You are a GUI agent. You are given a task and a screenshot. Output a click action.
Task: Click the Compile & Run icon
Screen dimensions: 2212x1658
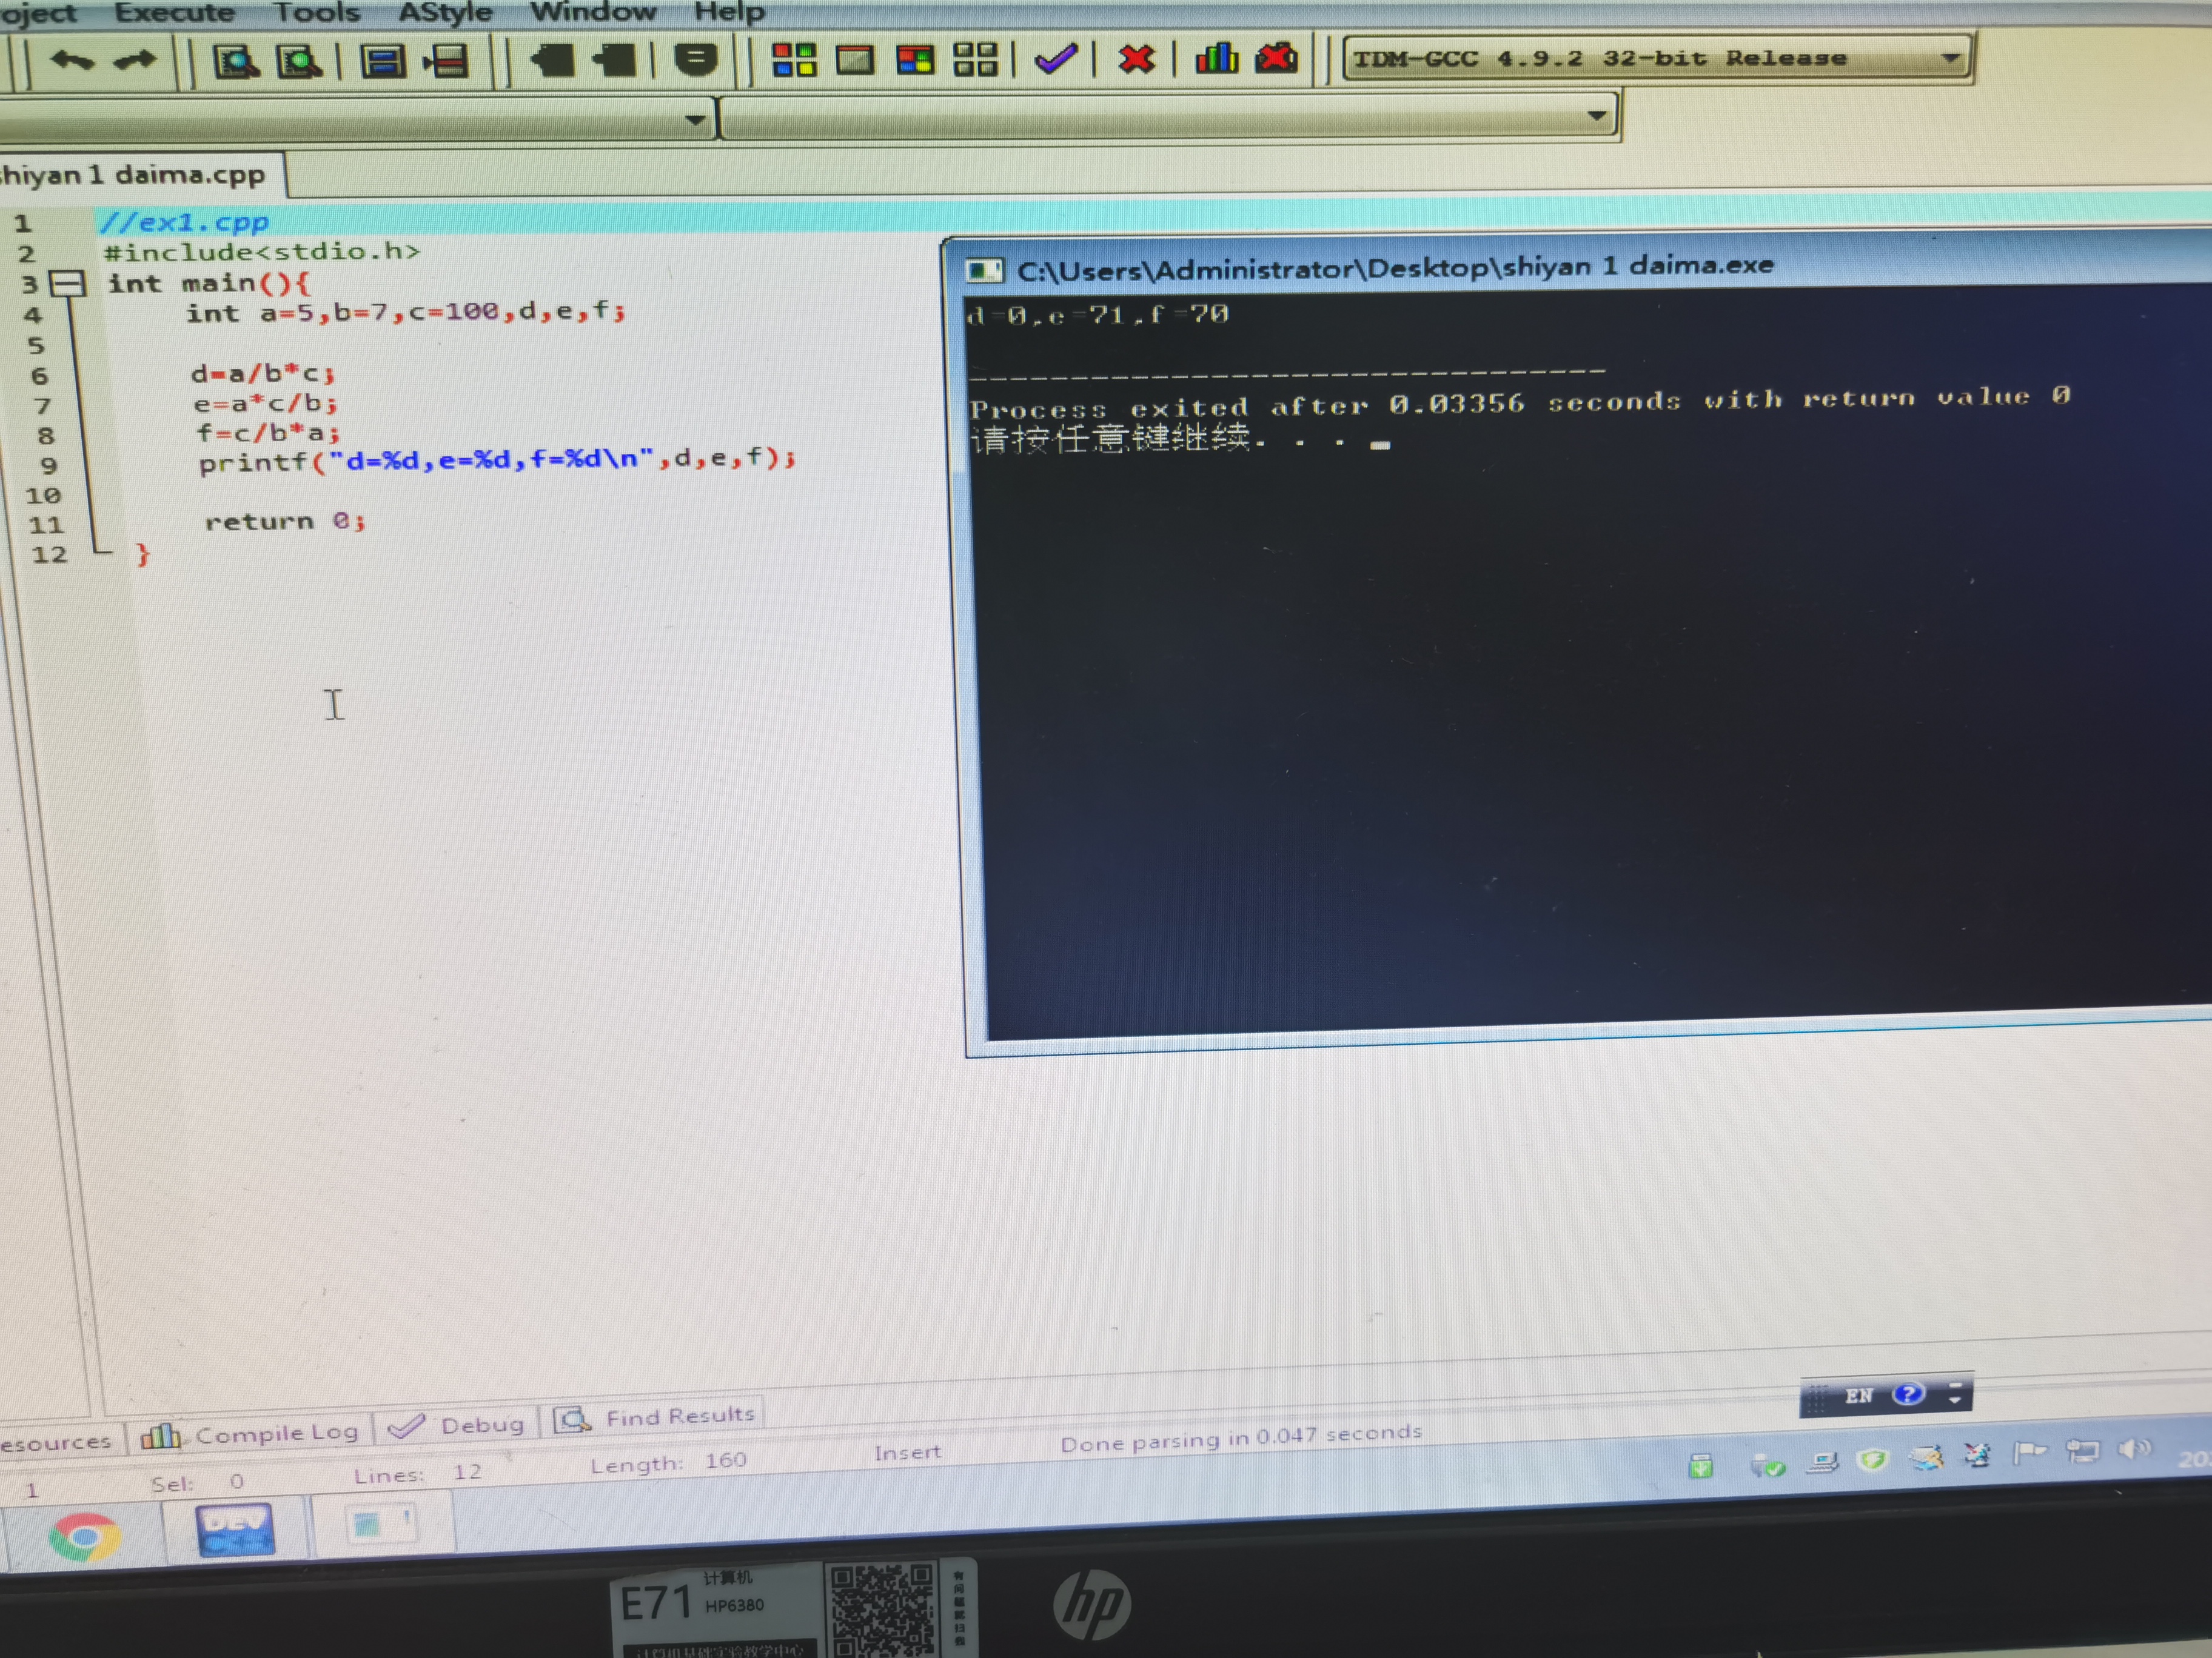(x=914, y=59)
